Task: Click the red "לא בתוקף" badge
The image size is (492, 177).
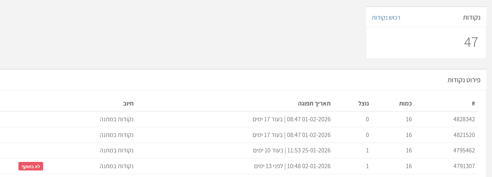Action: click(x=31, y=167)
